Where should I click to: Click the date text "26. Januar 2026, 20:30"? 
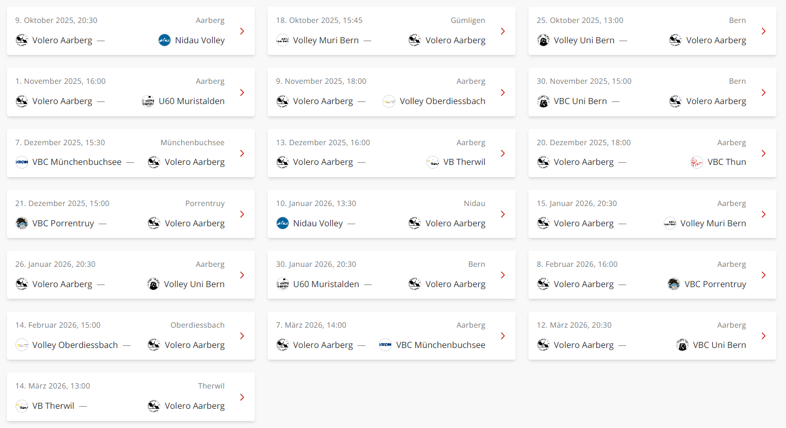pos(56,264)
